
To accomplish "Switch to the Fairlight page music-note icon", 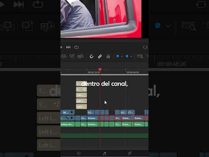I will [x=104, y=154].
